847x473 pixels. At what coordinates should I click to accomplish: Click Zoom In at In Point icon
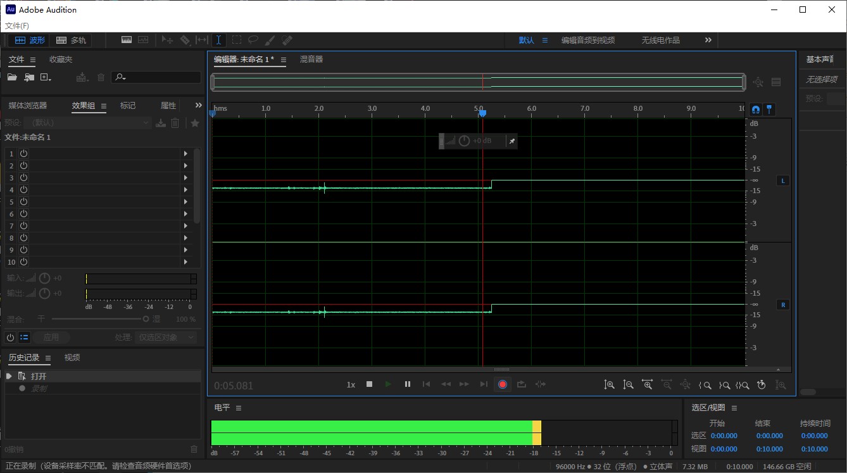(x=705, y=384)
